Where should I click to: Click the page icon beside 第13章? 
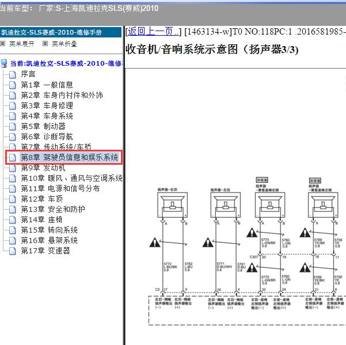pos(13,210)
